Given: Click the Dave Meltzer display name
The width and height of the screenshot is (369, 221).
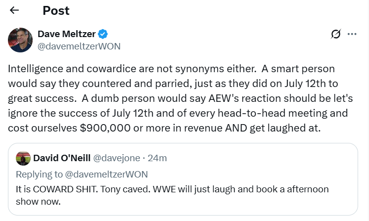Looking at the screenshot, I should (x=66, y=34).
